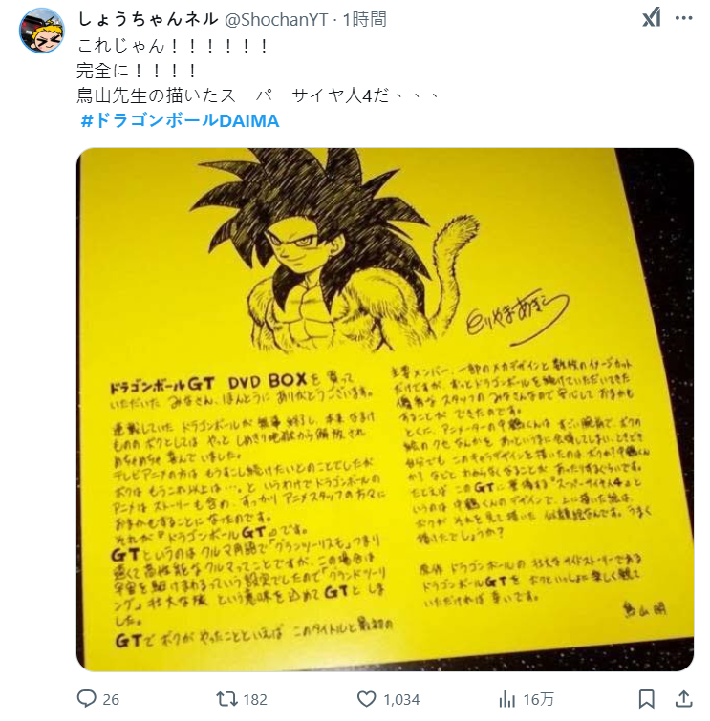Like the post with the heart icon
This screenshot has height=721, width=710.
point(367,699)
